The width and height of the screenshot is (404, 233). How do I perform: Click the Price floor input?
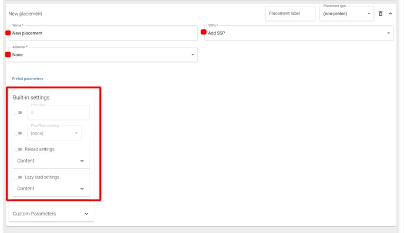point(58,112)
